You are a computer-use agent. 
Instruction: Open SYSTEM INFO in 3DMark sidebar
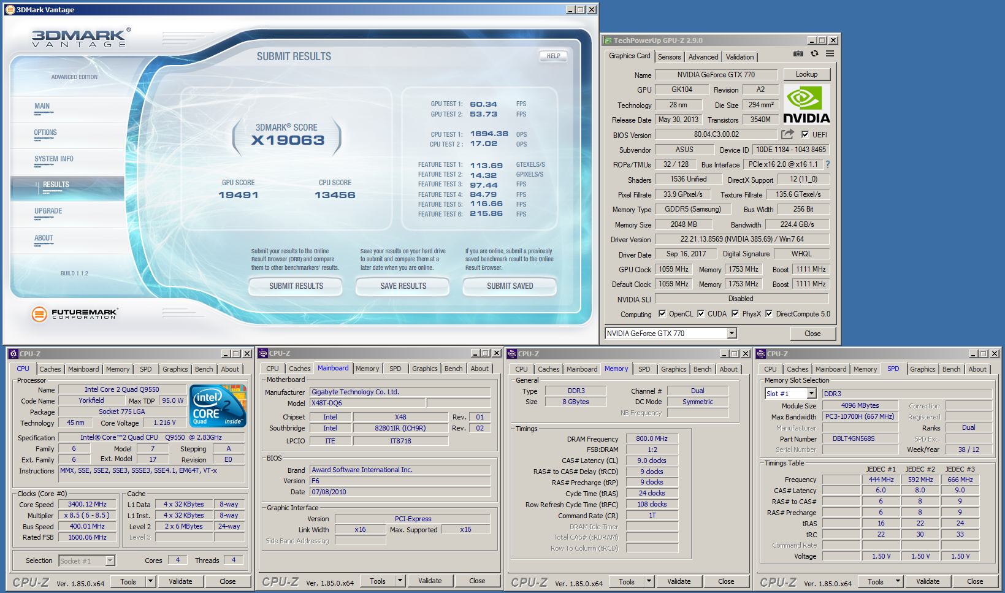(54, 159)
